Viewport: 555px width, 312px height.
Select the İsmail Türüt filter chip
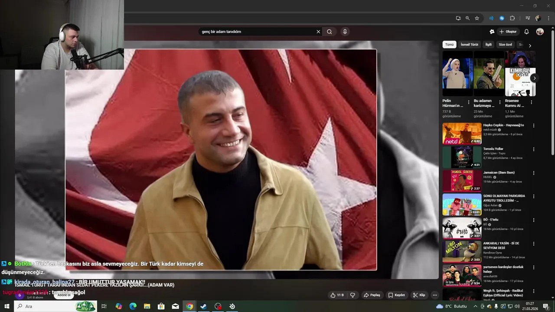[x=470, y=45]
